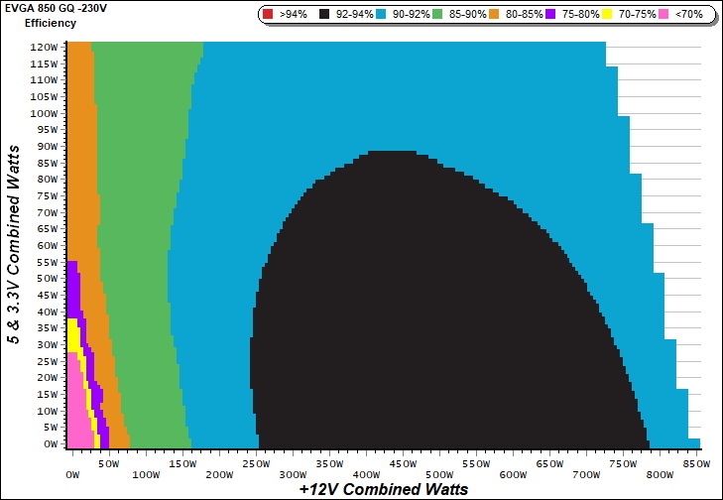Click the black 92-94% legend swatch
Screen dimensions: 723x500
click(324, 15)
